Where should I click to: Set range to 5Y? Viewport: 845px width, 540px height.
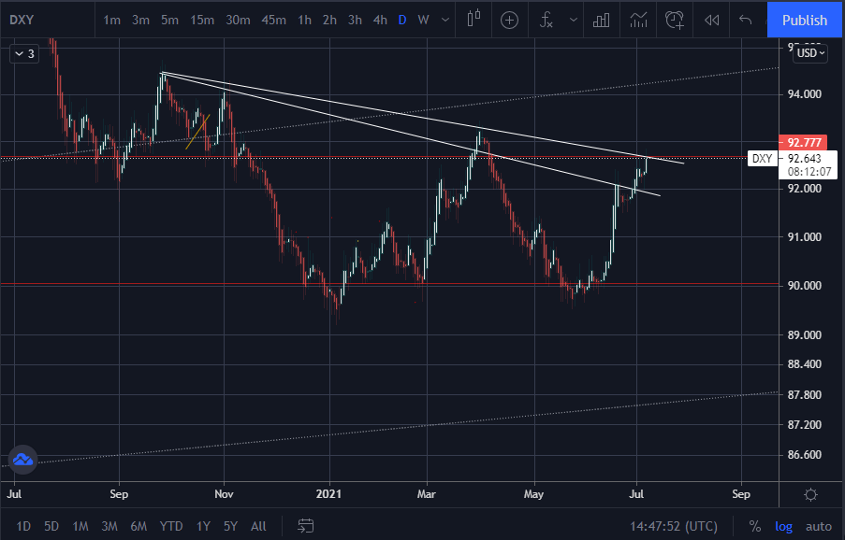click(x=230, y=526)
